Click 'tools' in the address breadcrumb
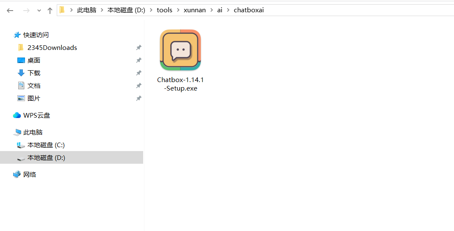Screen dimensions: 454x231 click(x=164, y=10)
